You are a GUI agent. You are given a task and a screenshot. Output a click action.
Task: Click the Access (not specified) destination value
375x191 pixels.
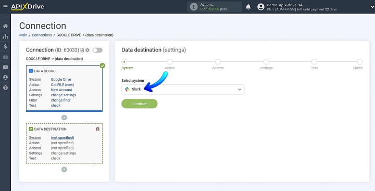click(62, 148)
